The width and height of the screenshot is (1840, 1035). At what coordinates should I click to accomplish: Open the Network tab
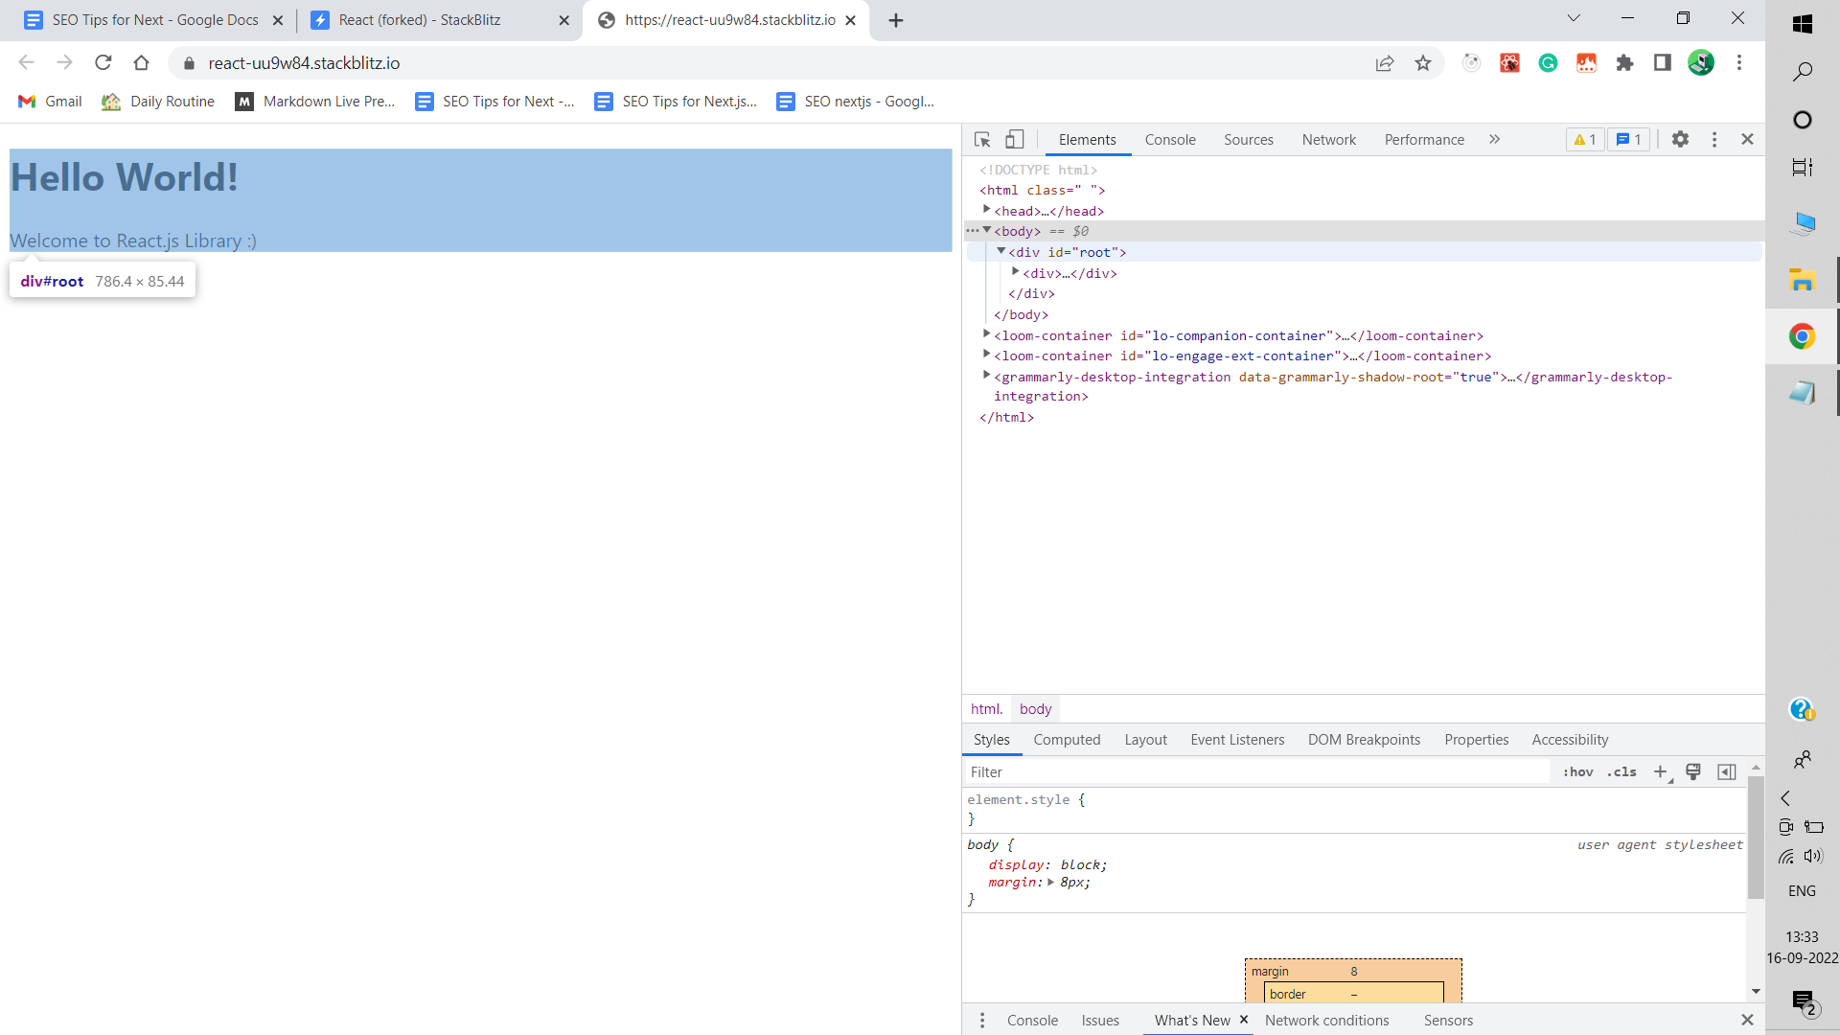click(1329, 140)
